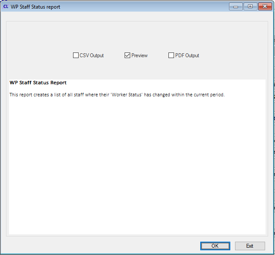Click the 'Preview' label text
The image size is (275, 255).
pos(139,55)
